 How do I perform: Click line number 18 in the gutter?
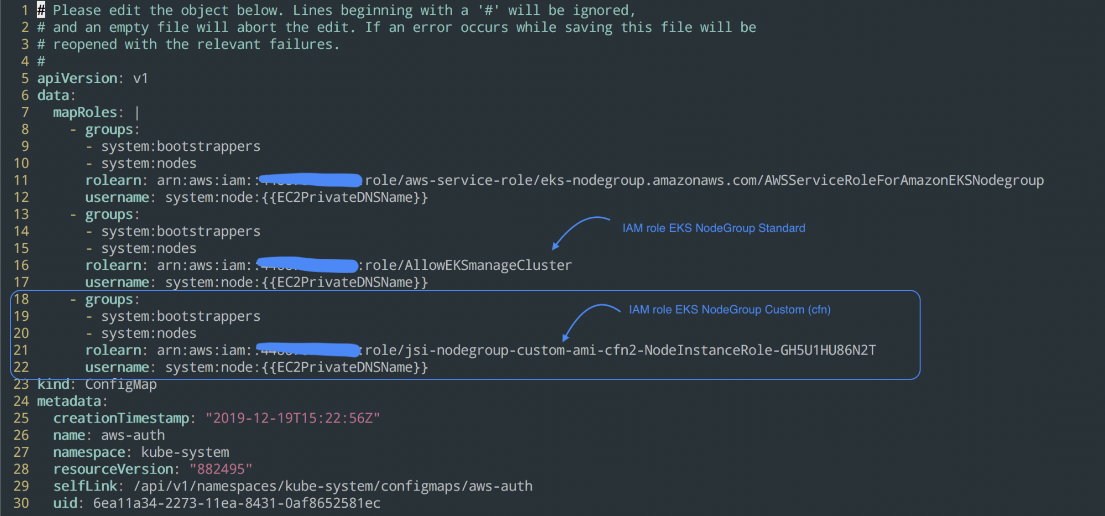click(x=21, y=300)
